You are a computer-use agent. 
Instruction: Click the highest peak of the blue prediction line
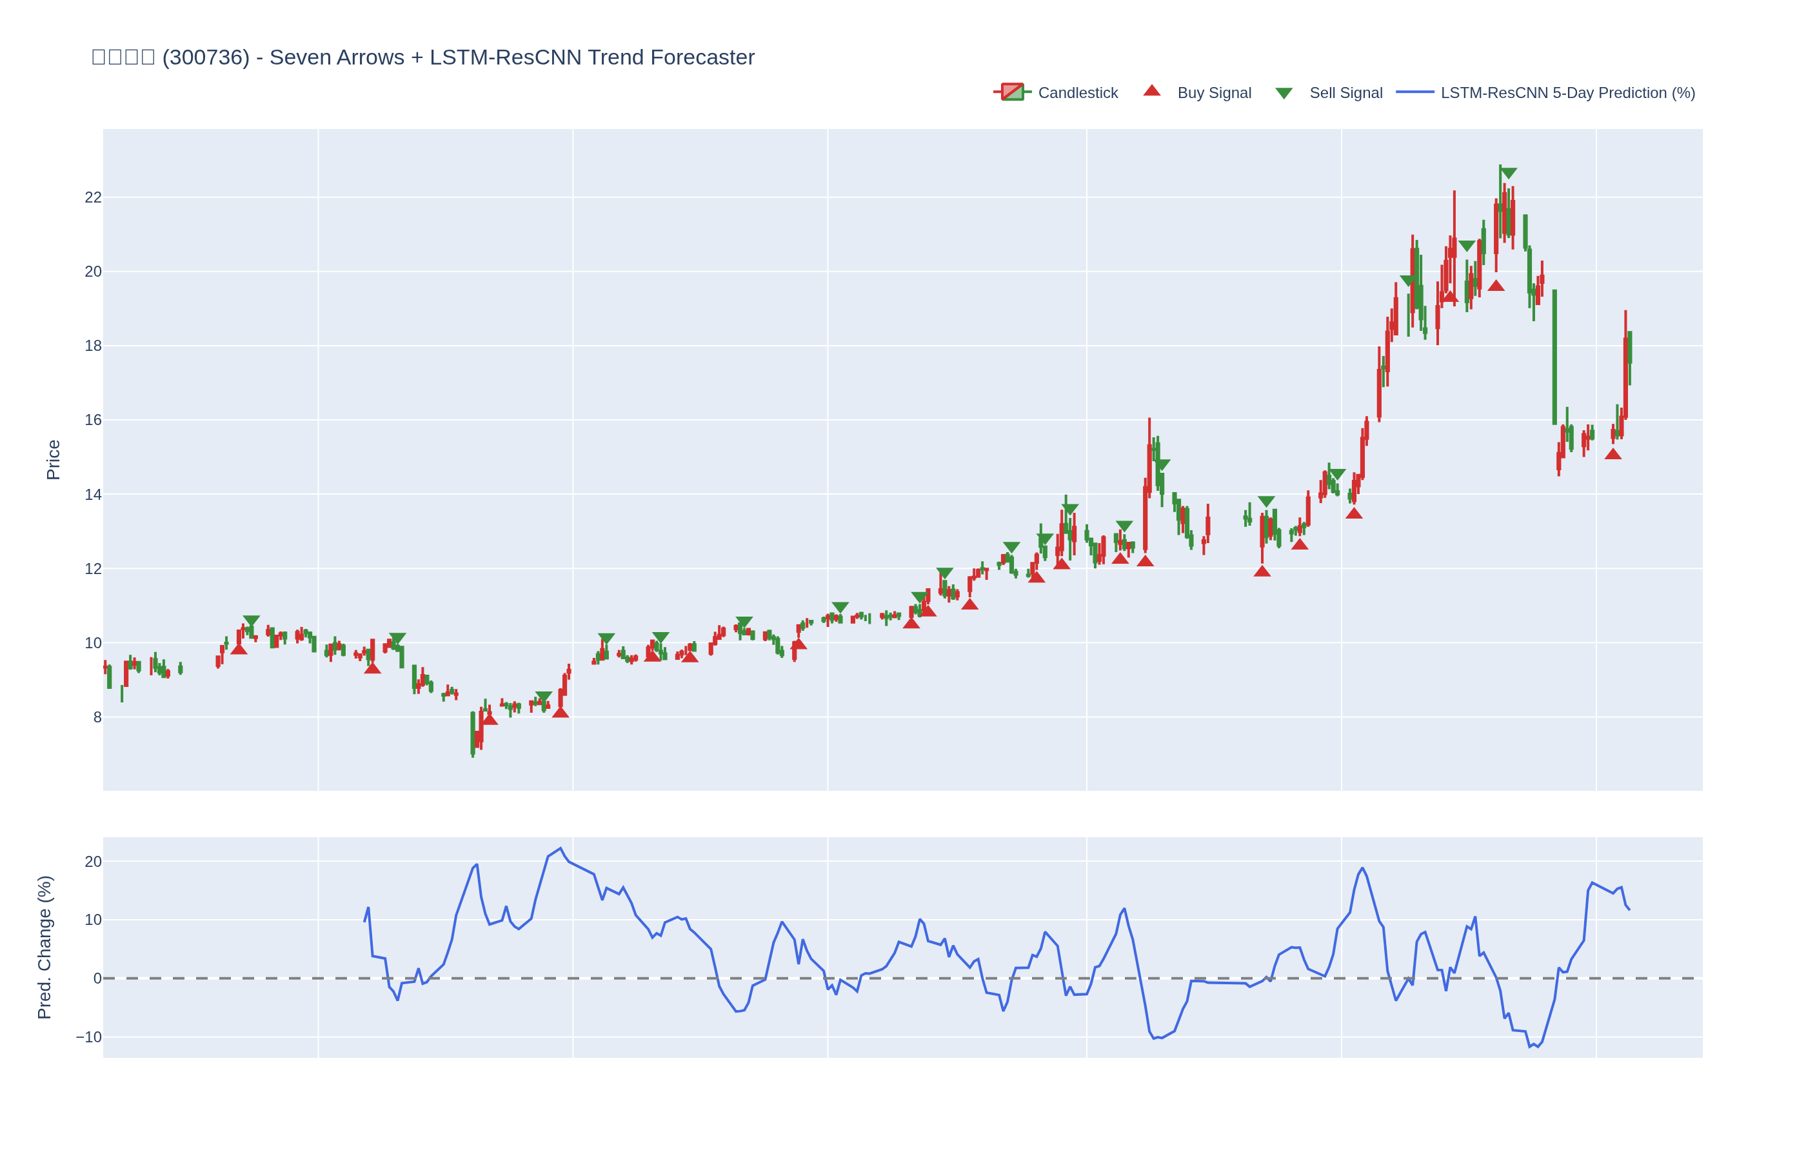(x=560, y=848)
